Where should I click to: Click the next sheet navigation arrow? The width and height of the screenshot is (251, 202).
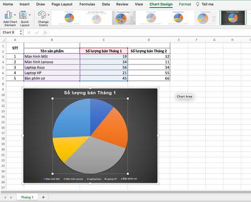(11, 197)
